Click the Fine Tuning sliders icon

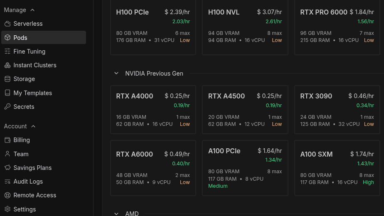click(7, 51)
